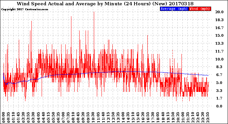This screenshot has width=228, height=124.
Task: Click the Copyright 2017 Cartronics.com text
Action: coord(24,9)
